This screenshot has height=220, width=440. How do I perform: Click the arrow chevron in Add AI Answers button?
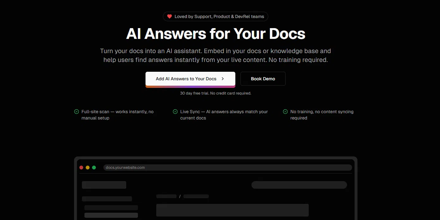click(223, 79)
